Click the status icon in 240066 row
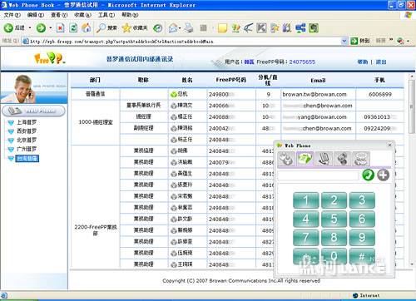Image resolution: width=416 pixels, height=301 pixels. 174,106
